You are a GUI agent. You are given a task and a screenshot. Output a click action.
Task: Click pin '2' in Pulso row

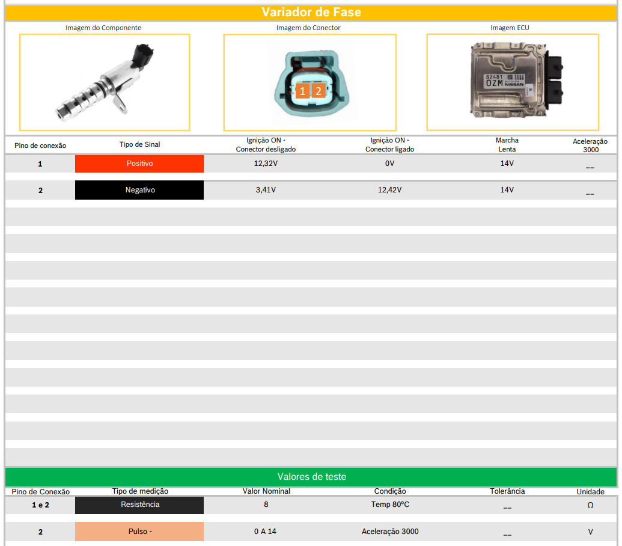click(x=40, y=532)
